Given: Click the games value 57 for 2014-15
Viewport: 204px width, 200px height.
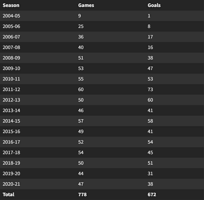Looking at the screenshot, I should 81,121.
